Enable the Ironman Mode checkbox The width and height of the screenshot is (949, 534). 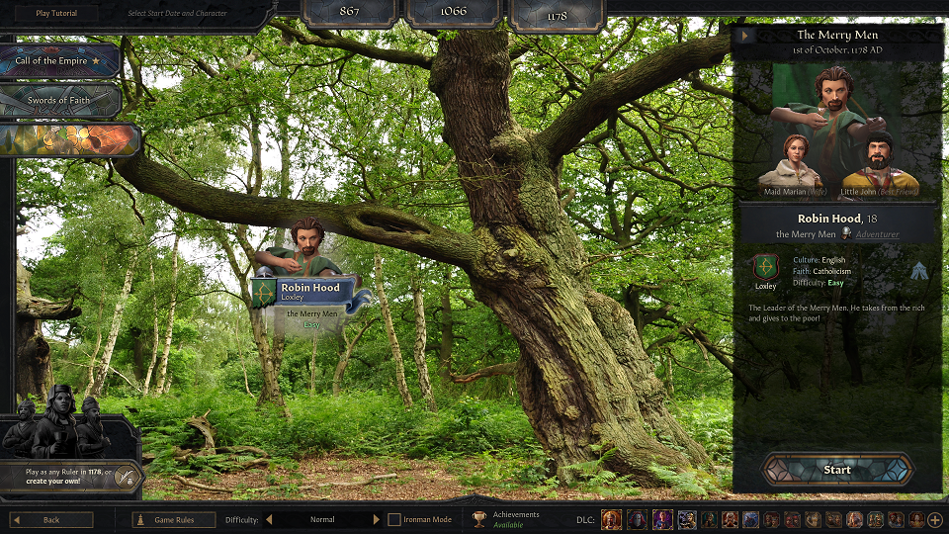(x=393, y=519)
